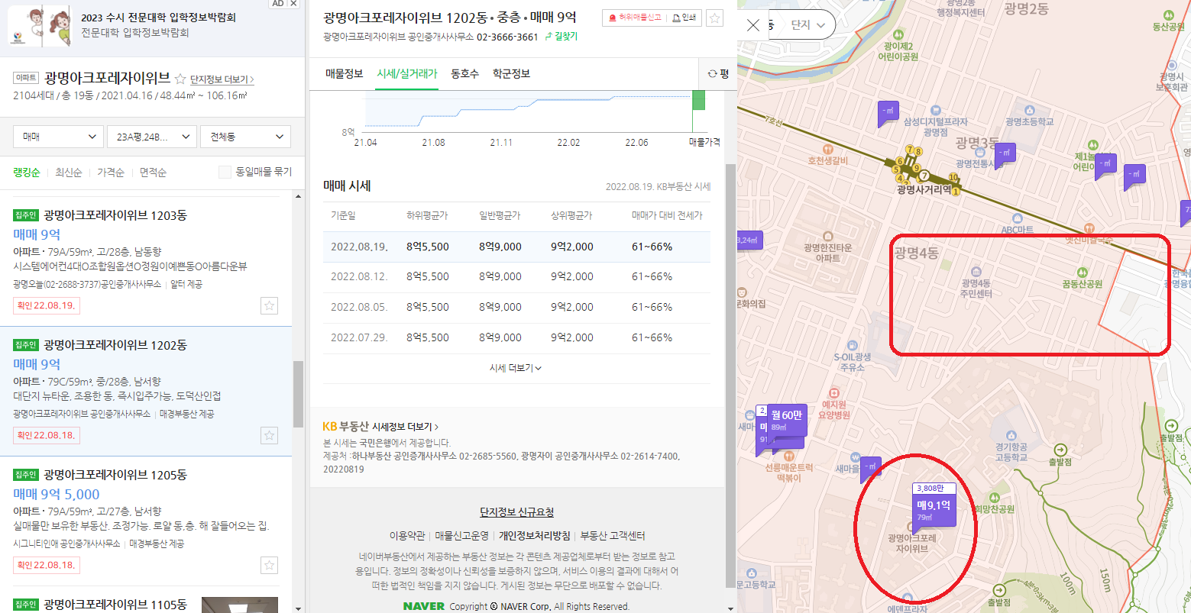This screenshot has height=613, width=1191.
Task: Open the 개인정보처리방침 link
Action: coord(534,536)
